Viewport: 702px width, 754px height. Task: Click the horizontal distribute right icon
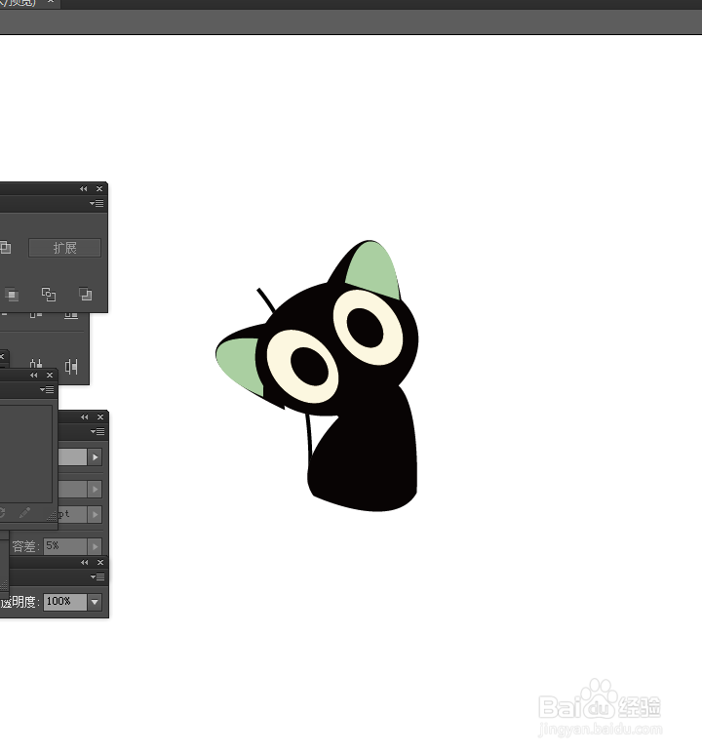pyautogui.click(x=71, y=367)
